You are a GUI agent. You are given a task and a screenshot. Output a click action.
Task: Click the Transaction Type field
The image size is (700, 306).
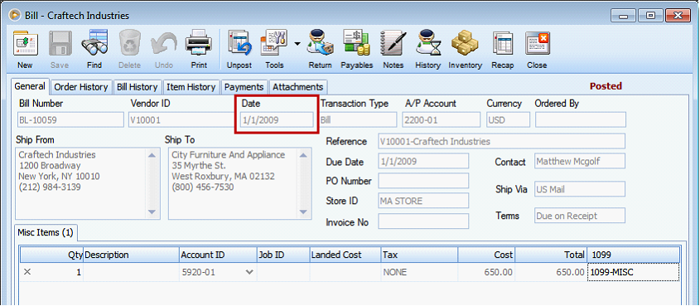pos(358,119)
